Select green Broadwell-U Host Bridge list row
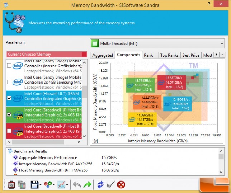This screenshot has height=193, width=231. point(44,115)
